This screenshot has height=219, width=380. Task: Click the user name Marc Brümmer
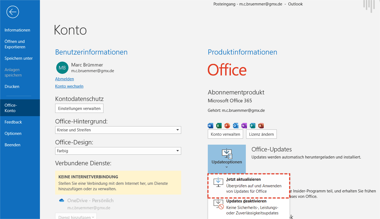(87, 65)
